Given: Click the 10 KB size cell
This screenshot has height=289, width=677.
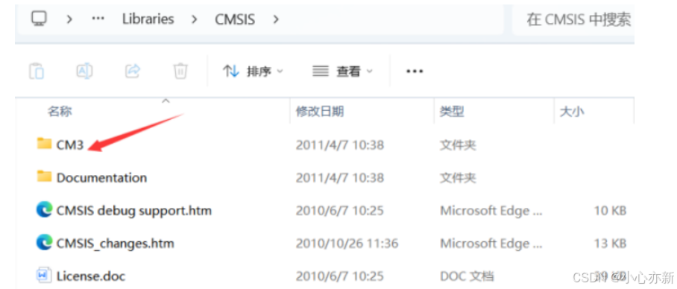Looking at the screenshot, I should tap(610, 211).
